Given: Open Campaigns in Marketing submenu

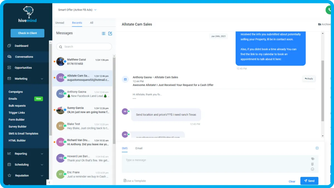Looking at the screenshot, I should pyautogui.click(x=16, y=92).
